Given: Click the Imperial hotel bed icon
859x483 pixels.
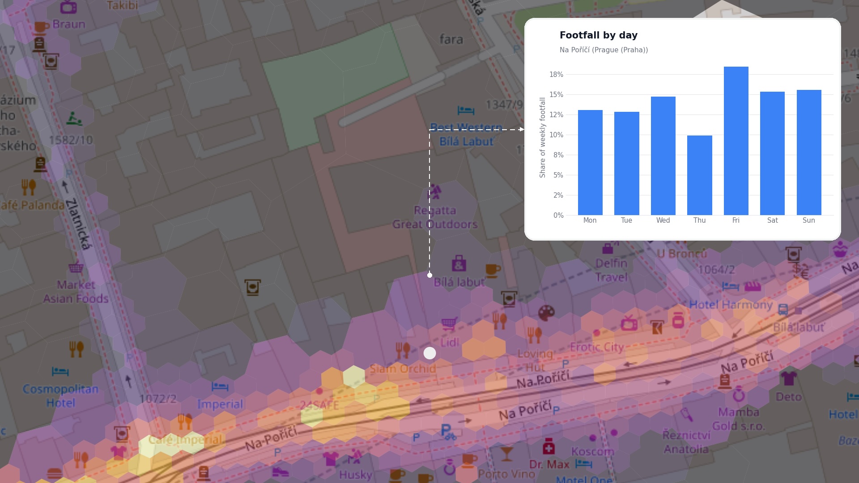Looking at the screenshot, I should (220, 386).
